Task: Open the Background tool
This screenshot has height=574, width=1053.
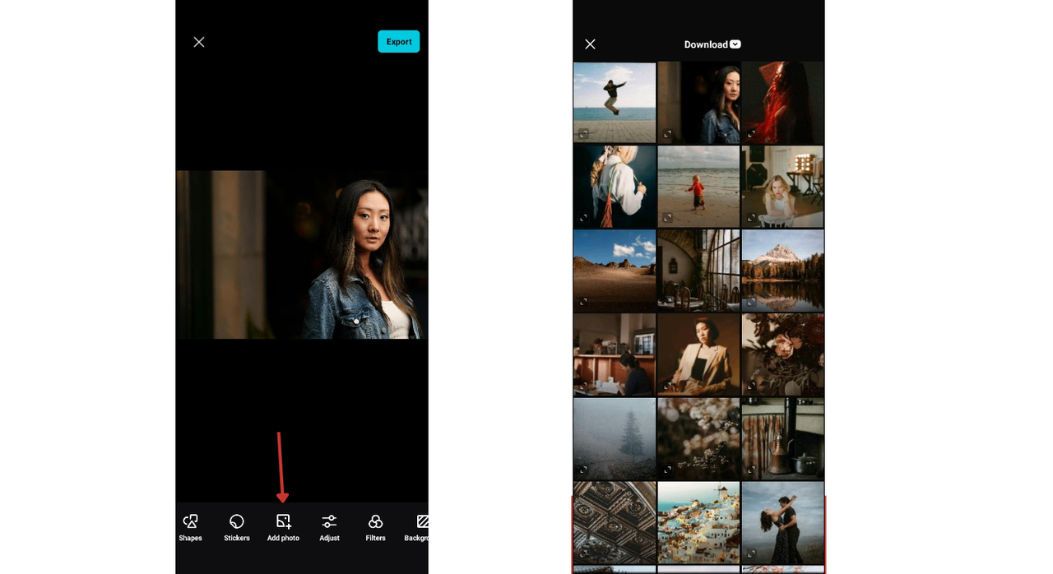Action: click(417, 528)
